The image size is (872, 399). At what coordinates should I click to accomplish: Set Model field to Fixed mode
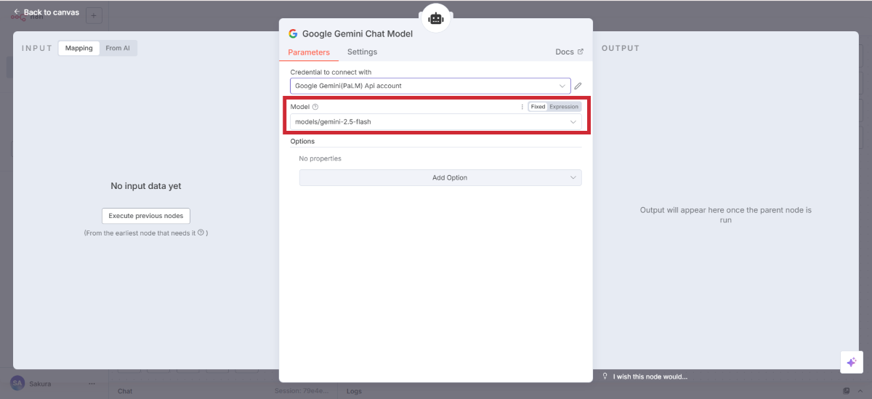pos(538,107)
